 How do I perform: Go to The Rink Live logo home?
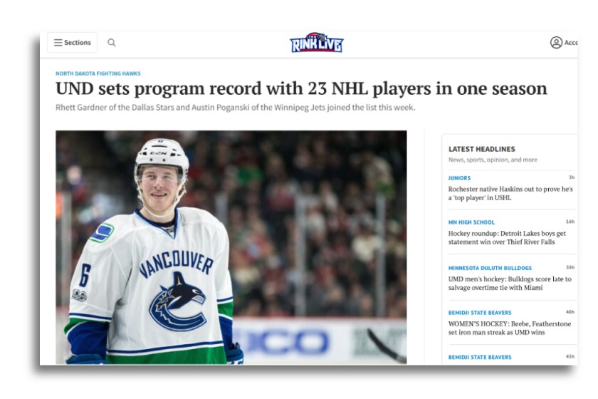coord(317,42)
